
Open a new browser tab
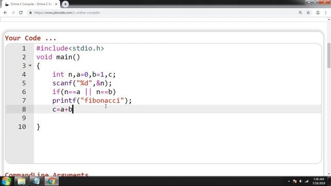click(65, 4)
